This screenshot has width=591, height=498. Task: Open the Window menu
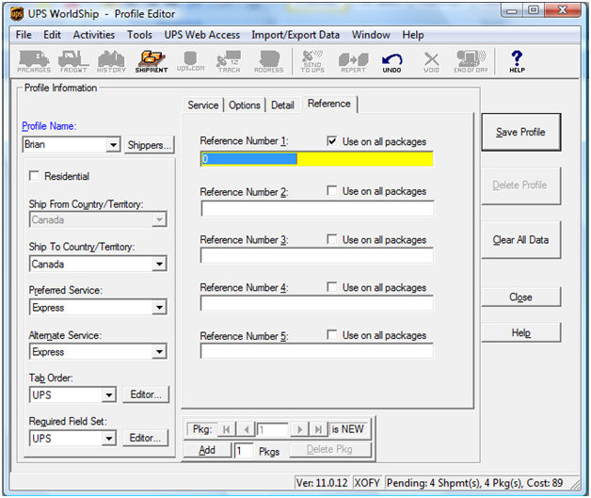tap(371, 35)
